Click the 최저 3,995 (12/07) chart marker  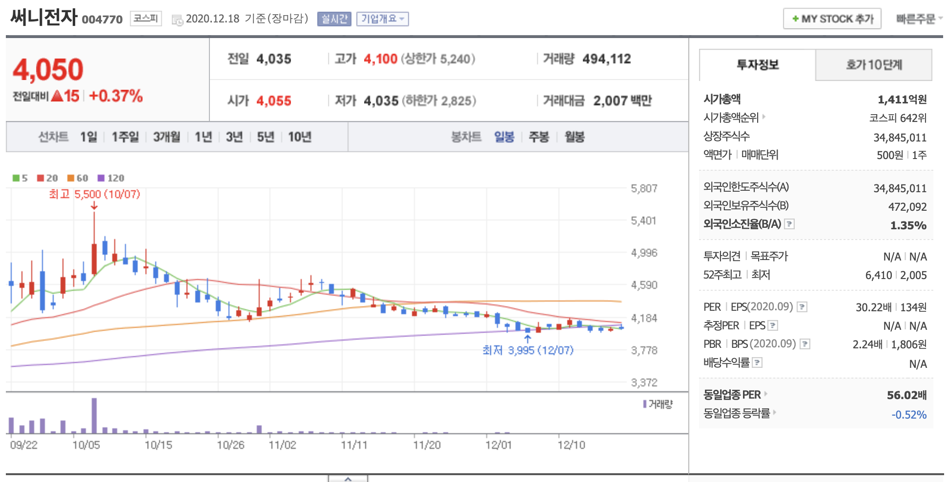click(528, 350)
